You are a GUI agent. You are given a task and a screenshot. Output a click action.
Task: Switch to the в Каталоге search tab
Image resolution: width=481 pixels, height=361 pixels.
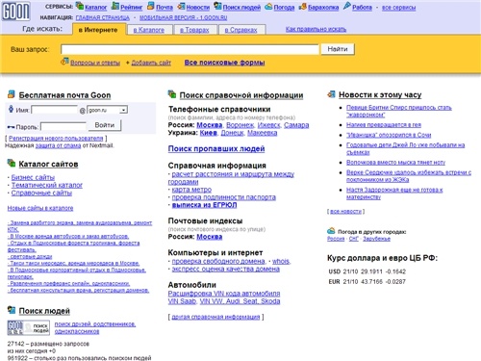coord(149,30)
